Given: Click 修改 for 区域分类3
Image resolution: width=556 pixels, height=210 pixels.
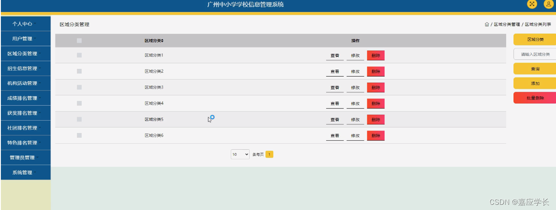Looking at the screenshot, I should (x=355, y=88).
